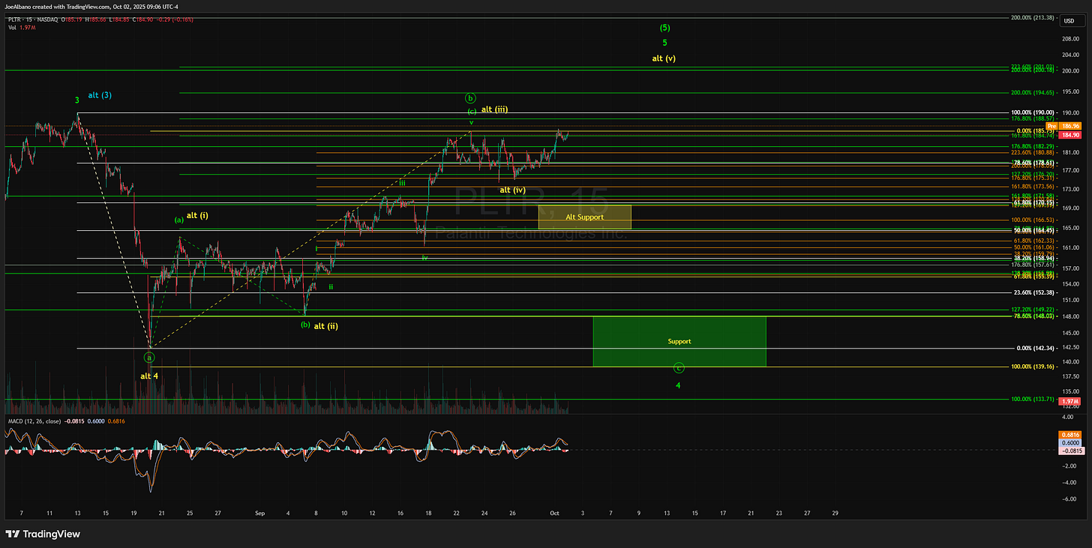Click the green '(5)' wave label

(664, 28)
